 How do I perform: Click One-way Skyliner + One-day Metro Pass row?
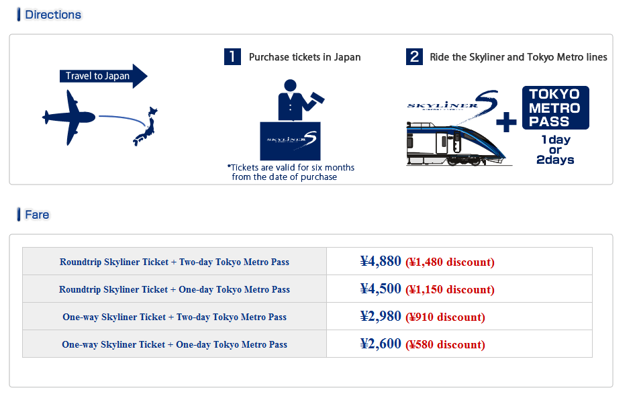307,344
